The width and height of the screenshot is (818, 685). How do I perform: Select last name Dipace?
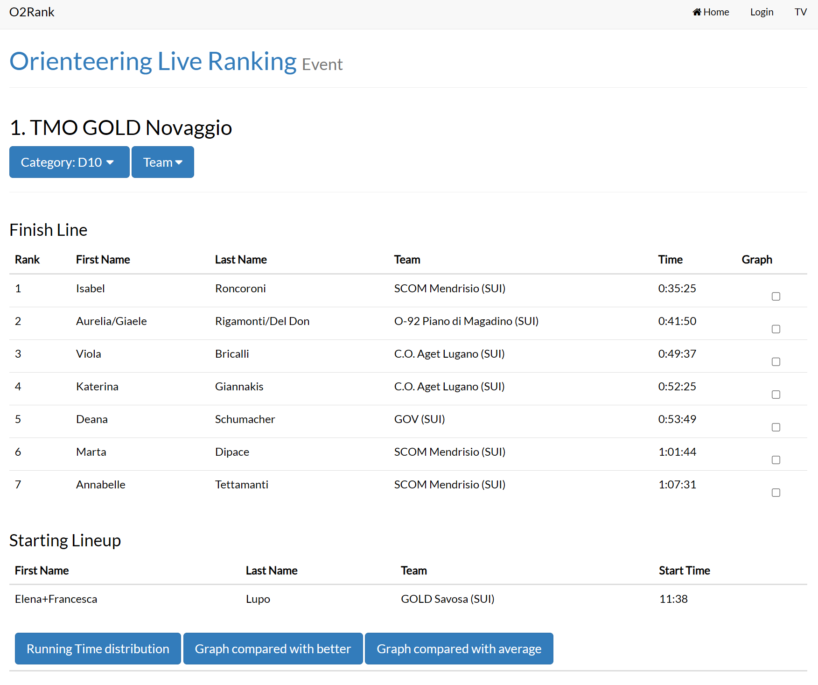coord(232,452)
